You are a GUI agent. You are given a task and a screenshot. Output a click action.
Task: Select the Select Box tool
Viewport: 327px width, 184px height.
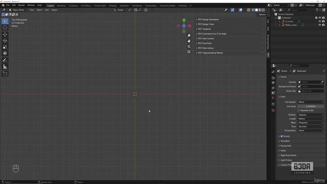(x=5, y=21)
